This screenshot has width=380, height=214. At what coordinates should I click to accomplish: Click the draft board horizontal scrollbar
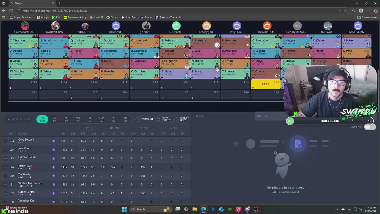click(x=145, y=101)
